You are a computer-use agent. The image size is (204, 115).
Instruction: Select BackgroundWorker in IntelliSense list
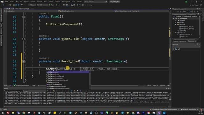(x=68, y=82)
